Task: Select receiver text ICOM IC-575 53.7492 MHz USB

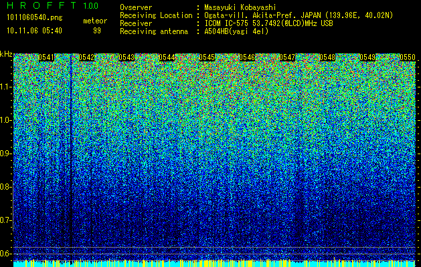Action: 268,23
